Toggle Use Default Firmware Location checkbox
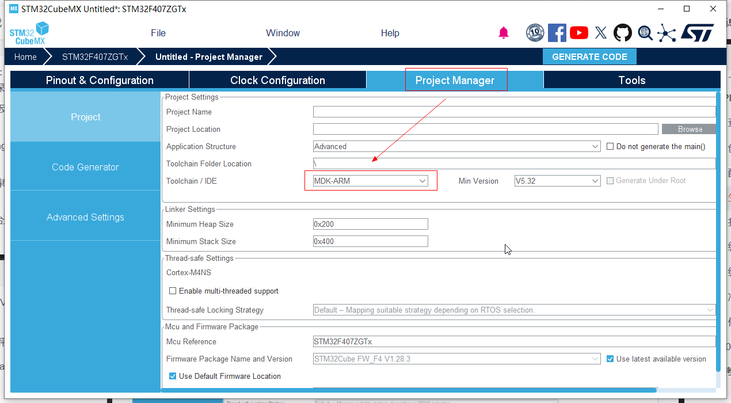 point(173,376)
